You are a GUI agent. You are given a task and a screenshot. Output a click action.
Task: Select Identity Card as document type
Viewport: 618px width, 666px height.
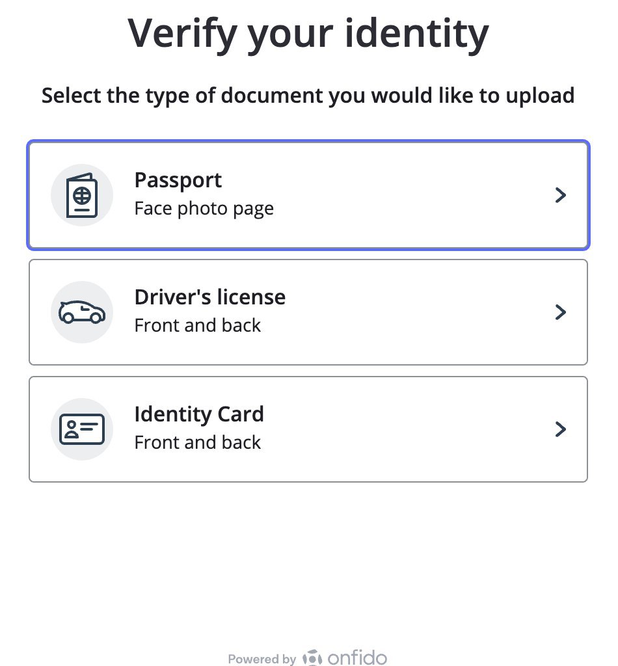[x=308, y=429]
